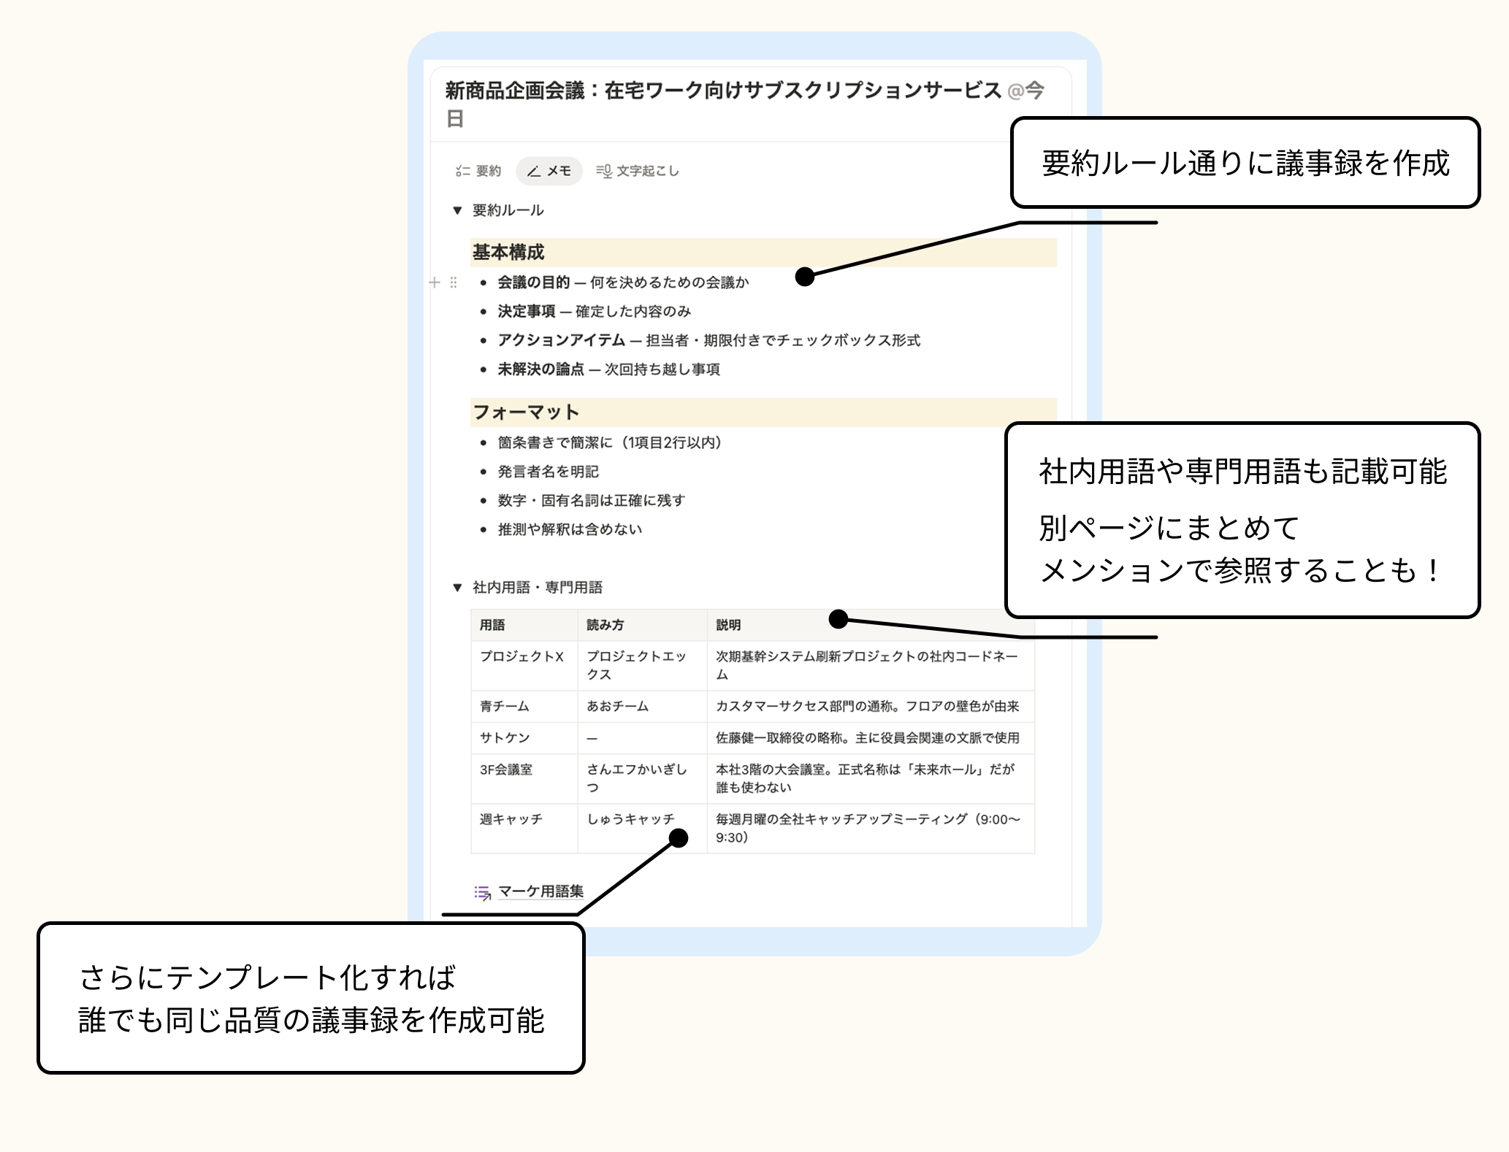Click the pencil icon on メモ tab
This screenshot has width=1509, height=1152.
pyautogui.click(x=534, y=171)
